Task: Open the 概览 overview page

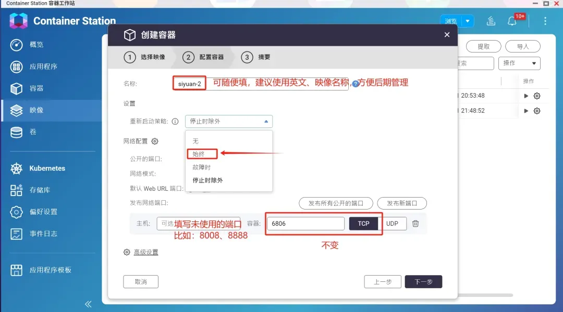Action: (x=36, y=45)
